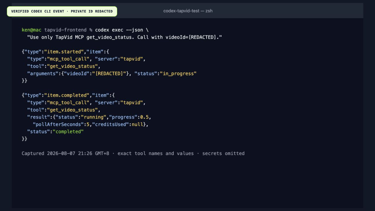Screen dimensions: 375x211
Task: Select "get_video_status" tool in item.started block
Action: (x=72, y=66)
